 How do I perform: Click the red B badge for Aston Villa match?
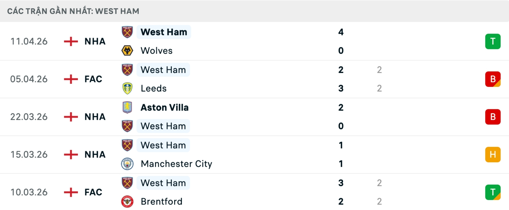pyautogui.click(x=493, y=117)
